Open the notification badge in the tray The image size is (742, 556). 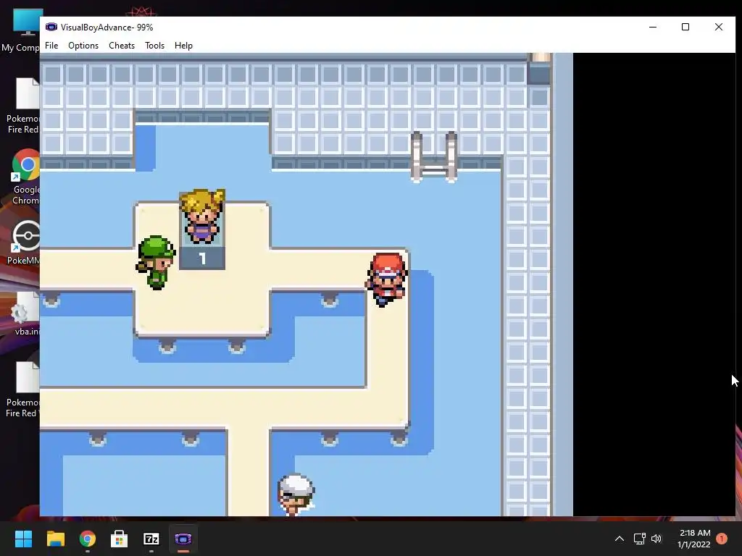722,539
